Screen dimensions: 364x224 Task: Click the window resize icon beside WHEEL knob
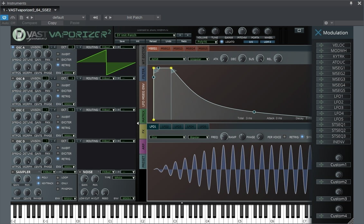pyautogui.click(x=299, y=31)
